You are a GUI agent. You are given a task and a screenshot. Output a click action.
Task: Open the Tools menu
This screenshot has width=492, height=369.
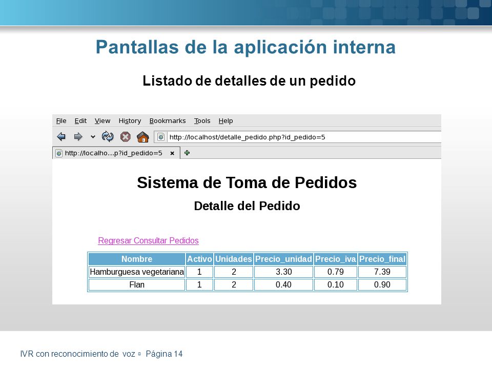click(202, 121)
